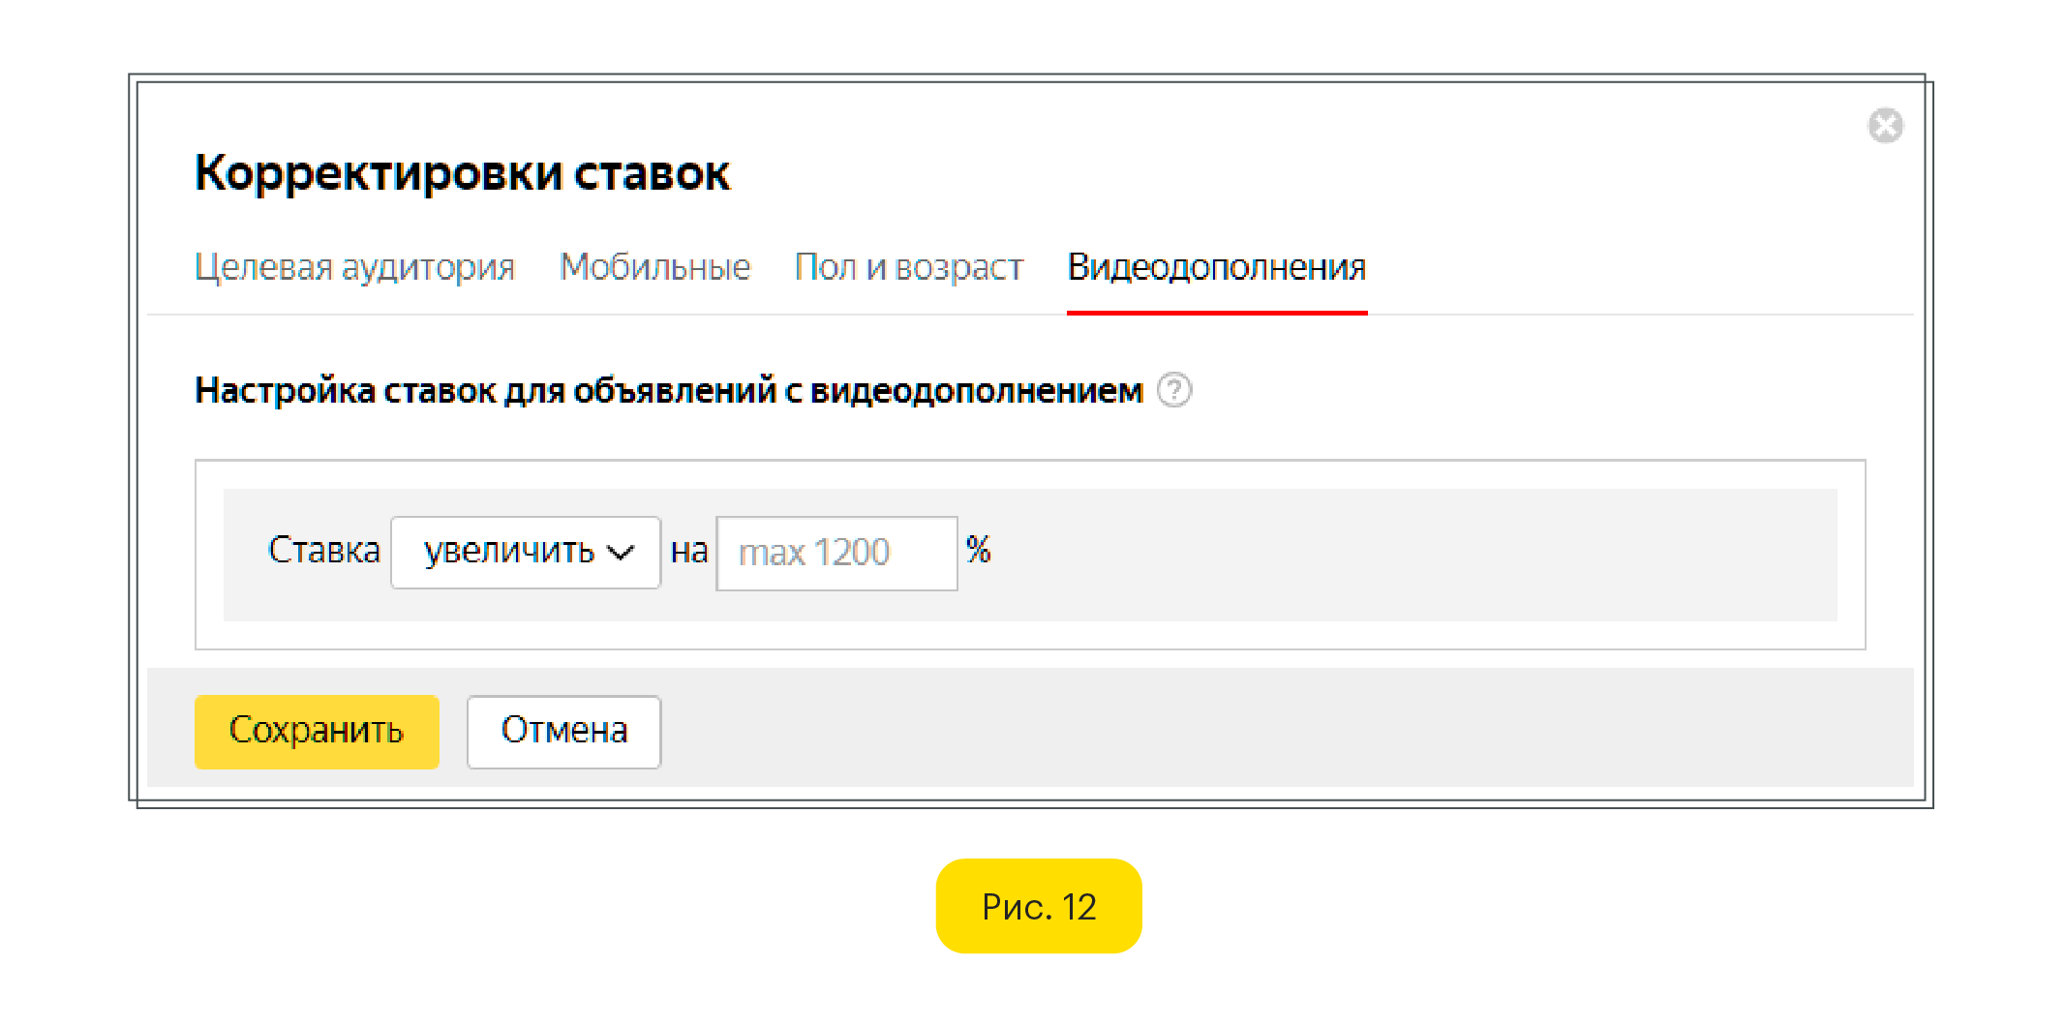The width and height of the screenshot is (2066, 1025).
Task: Click empty gray row area after percent sign
Action: point(1404,554)
